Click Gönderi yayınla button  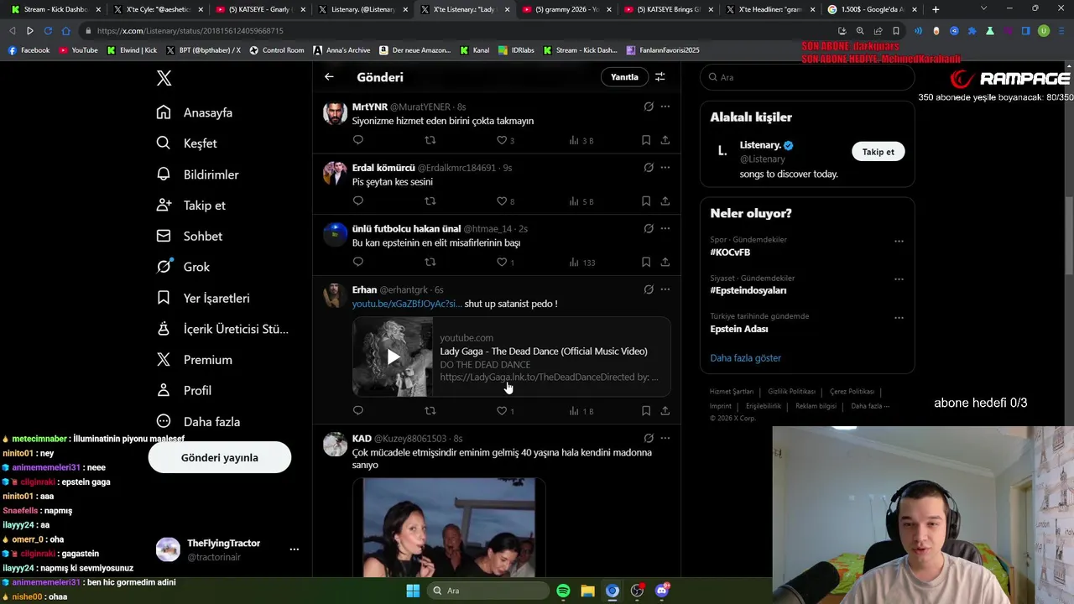pos(220,458)
